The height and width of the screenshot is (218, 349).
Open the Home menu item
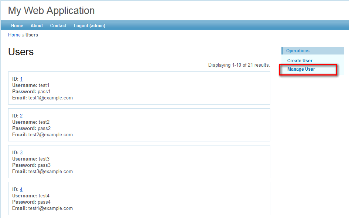(x=17, y=26)
